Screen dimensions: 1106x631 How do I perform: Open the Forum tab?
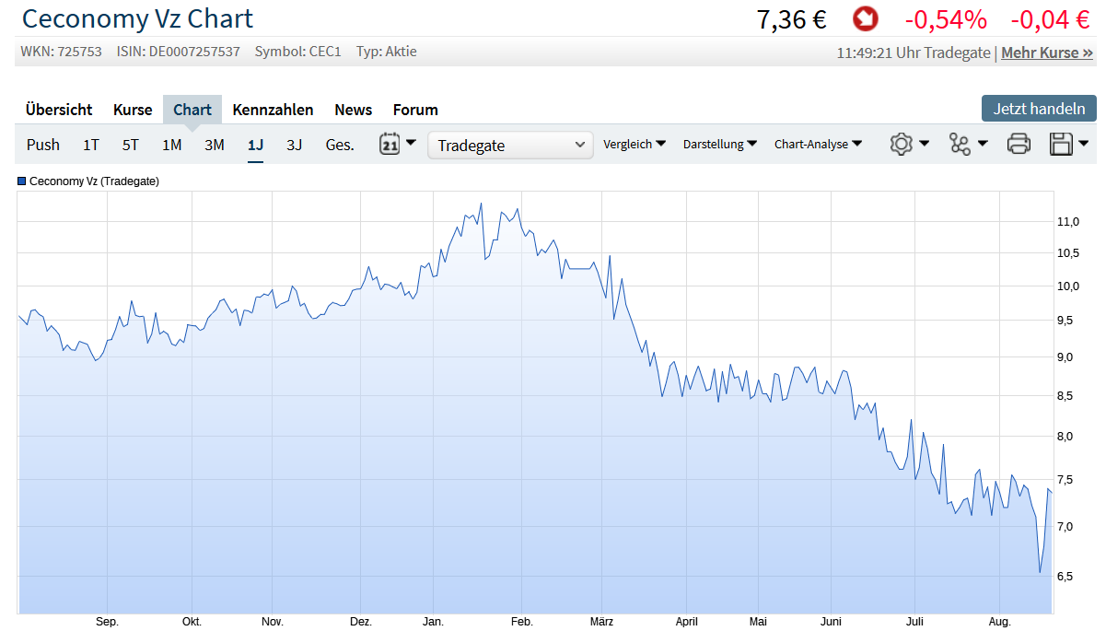pyautogui.click(x=415, y=110)
